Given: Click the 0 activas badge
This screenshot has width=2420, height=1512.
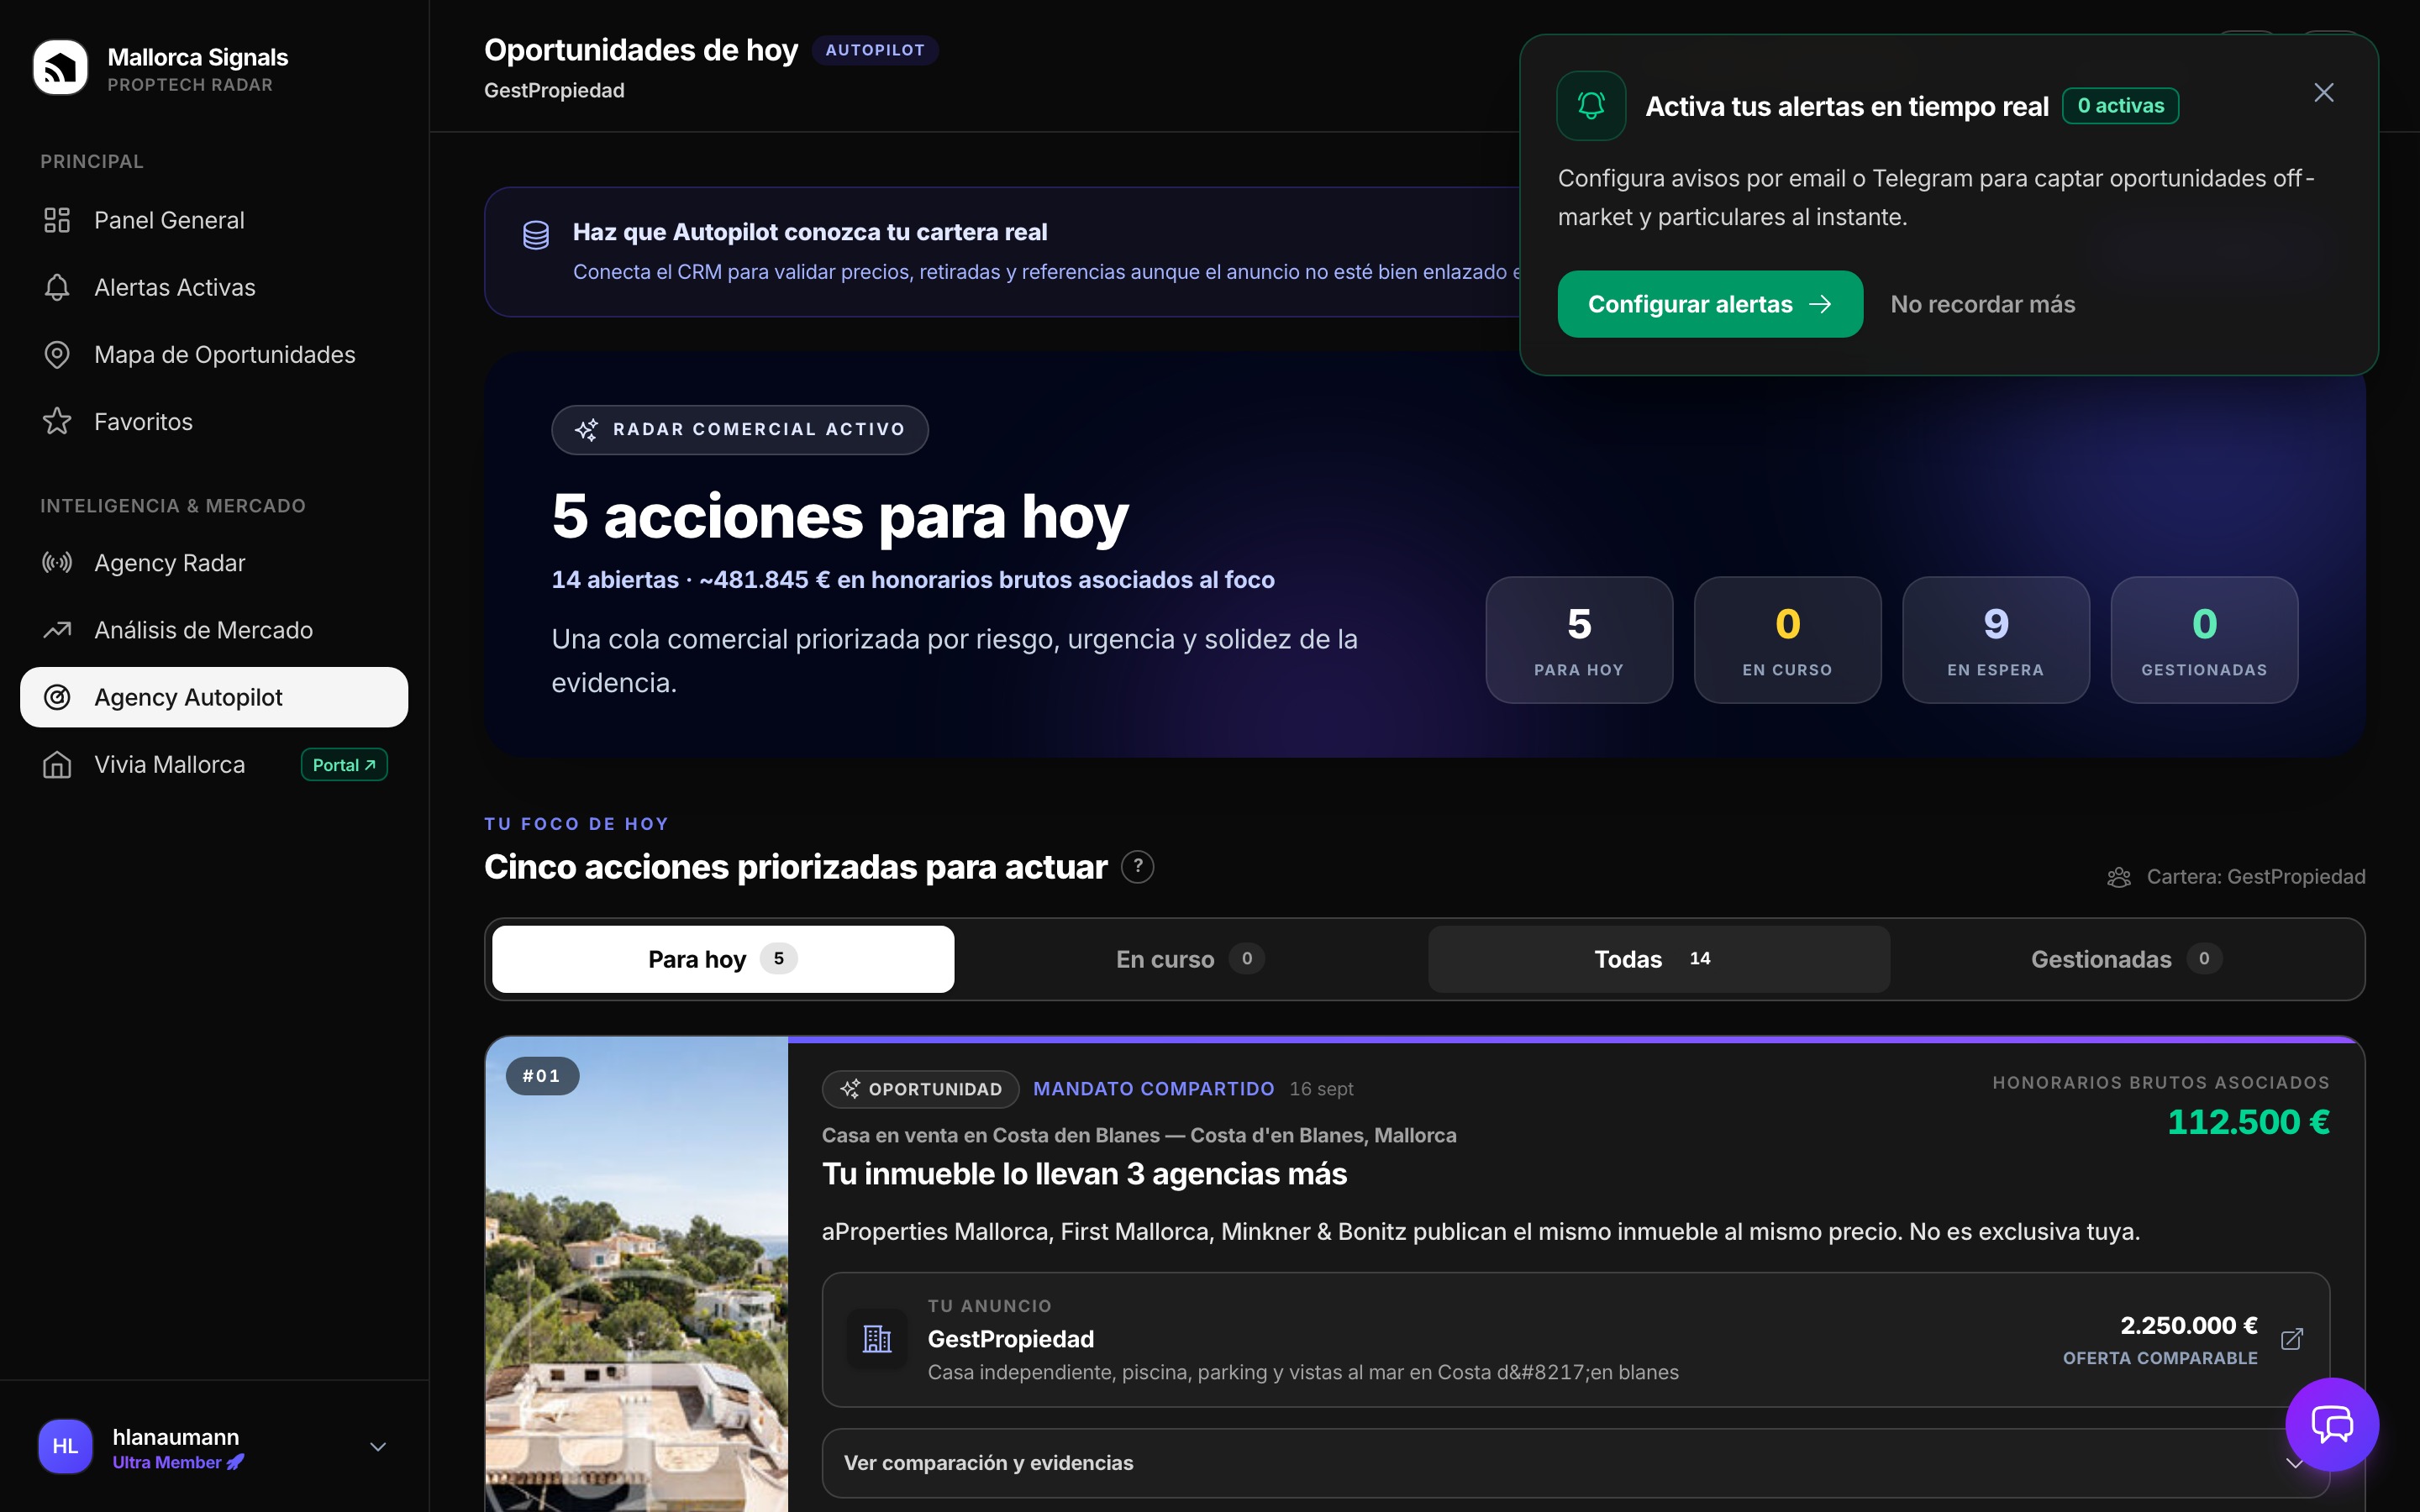Looking at the screenshot, I should [2120, 106].
